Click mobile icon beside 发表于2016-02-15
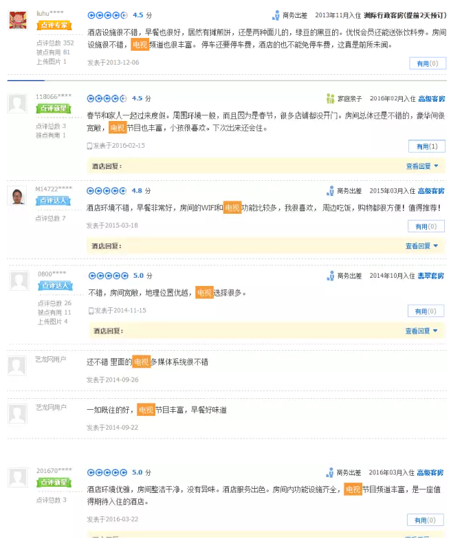The image size is (451, 539). (89, 146)
